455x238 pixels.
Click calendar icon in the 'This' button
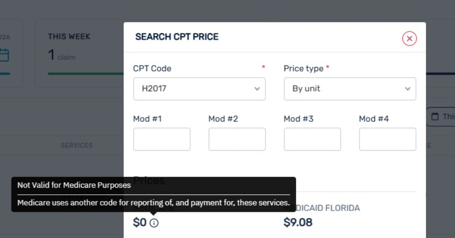tap(435, 117)
